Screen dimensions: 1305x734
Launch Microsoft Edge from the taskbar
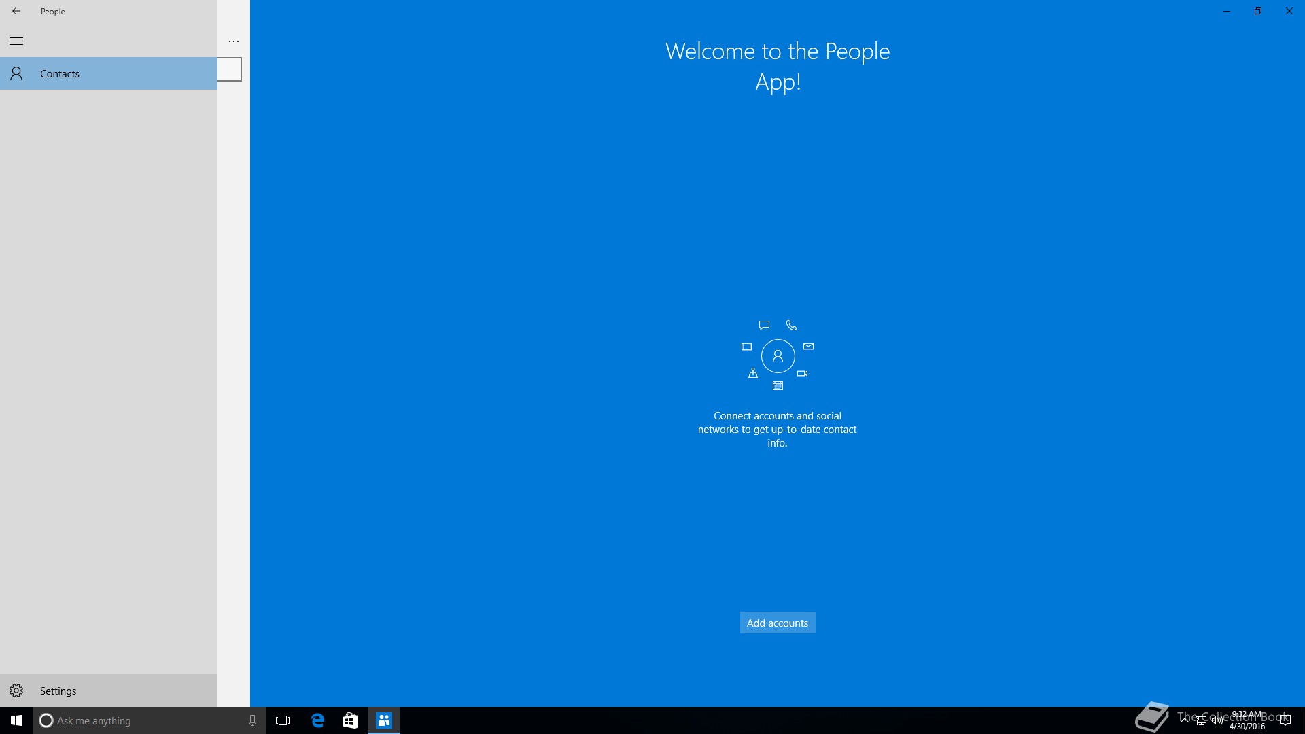pyautogui.click(x=317, y=720)
